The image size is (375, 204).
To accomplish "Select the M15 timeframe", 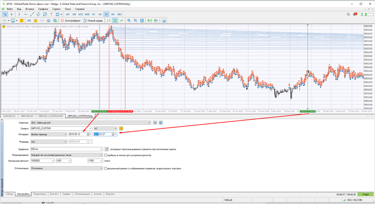I will (x=81, y=14).
